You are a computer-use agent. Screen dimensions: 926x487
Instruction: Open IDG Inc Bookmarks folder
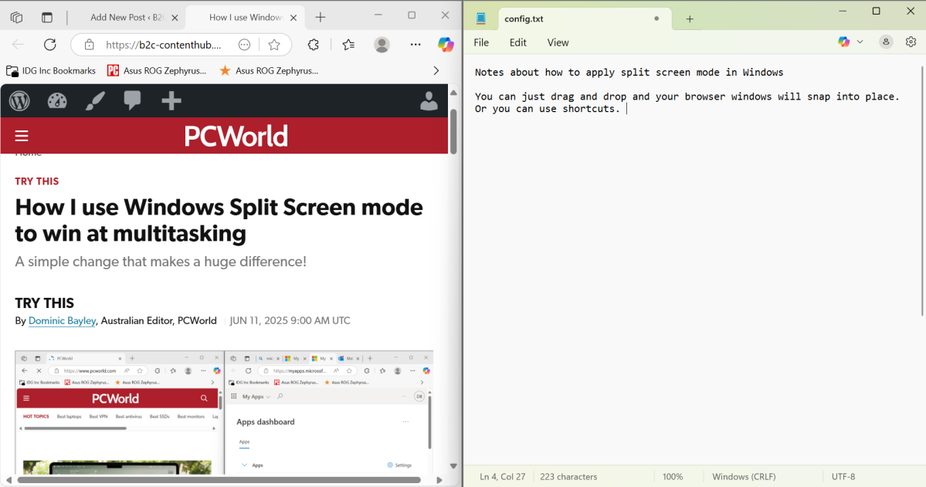tap(51, 71)
